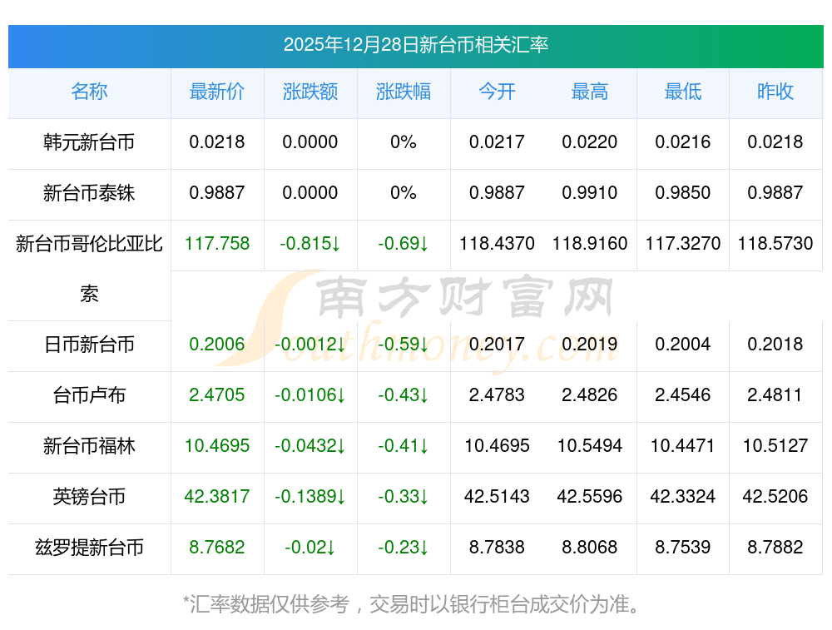Click the latest price 8.7682
Viewport: 832px width, 630px height.
217,548
